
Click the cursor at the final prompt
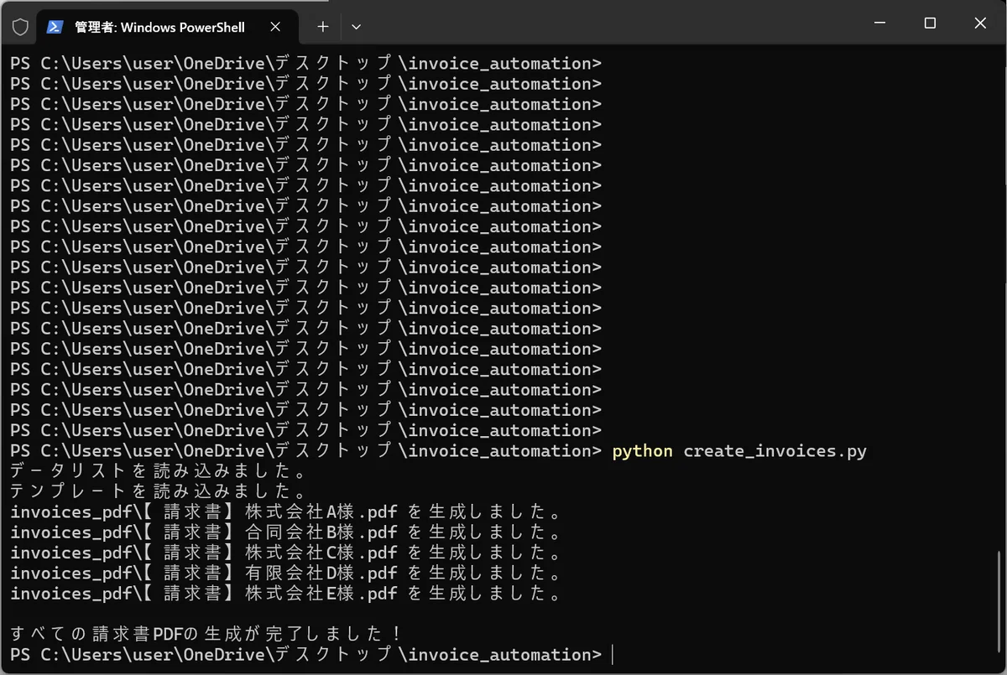point(613,655)
